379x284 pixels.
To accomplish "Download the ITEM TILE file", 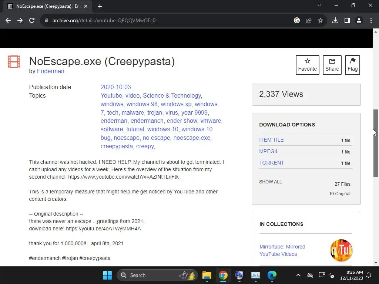I will [x=271, y=140].
